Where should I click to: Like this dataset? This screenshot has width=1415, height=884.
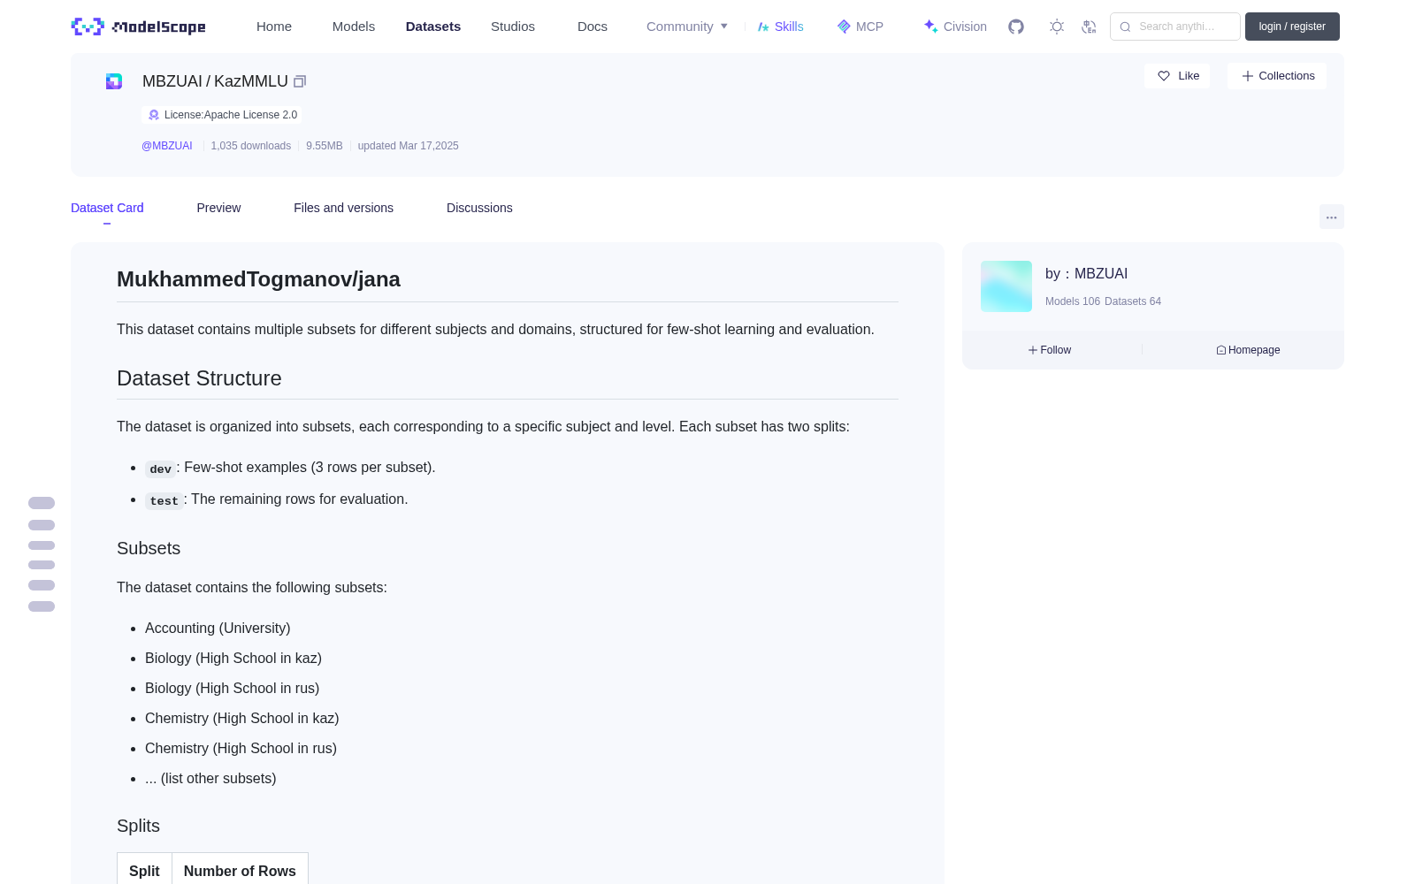pyautogui.click(x=1177, y=76)
